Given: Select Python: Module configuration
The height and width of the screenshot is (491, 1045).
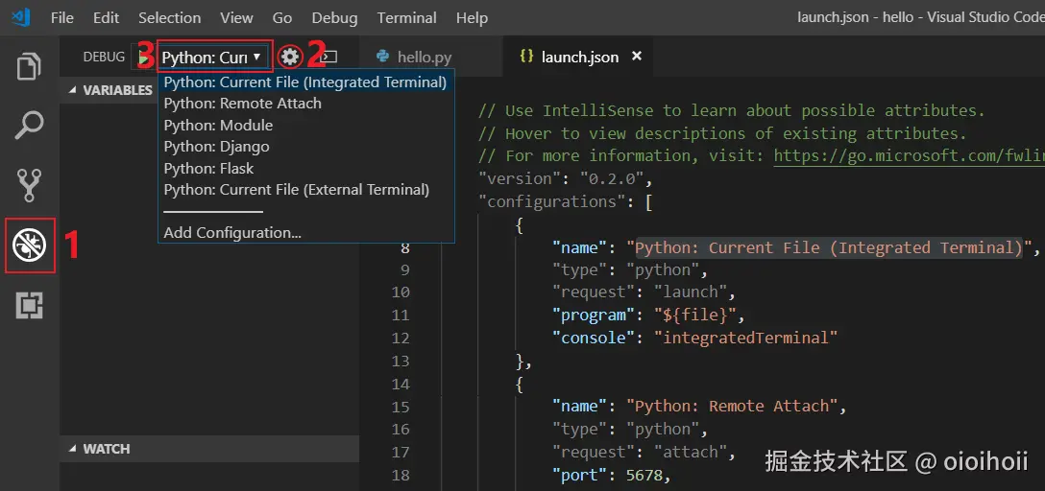Looking at the screenshot, I should click(x=305, y=125).
